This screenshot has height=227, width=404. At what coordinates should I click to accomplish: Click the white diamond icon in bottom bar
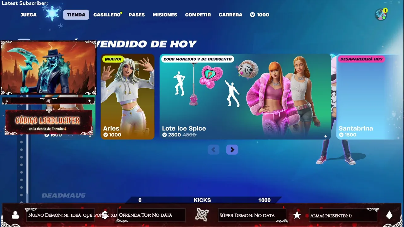(389, 215)
